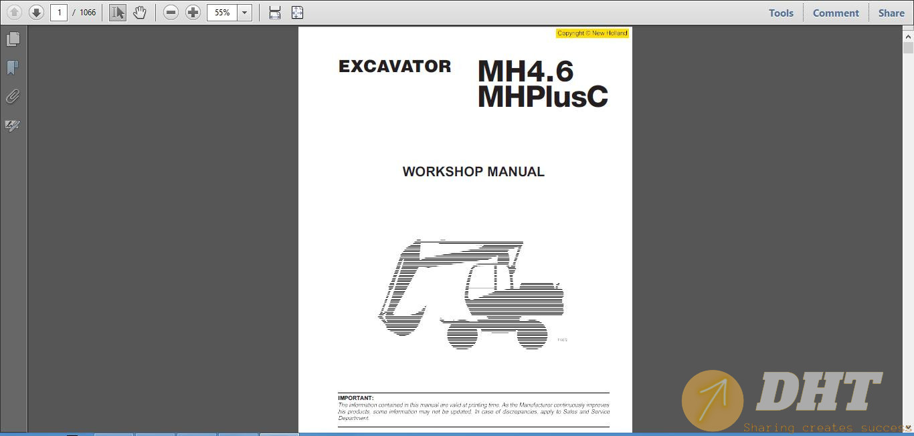Show Page Thumbnails panel
This screenshot has width=914, height=436.
[x=13, y=39]
